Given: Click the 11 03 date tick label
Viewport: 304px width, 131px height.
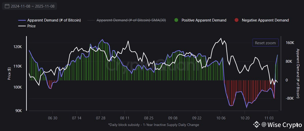Looking at the screenshot, I should tap(269, 118).
